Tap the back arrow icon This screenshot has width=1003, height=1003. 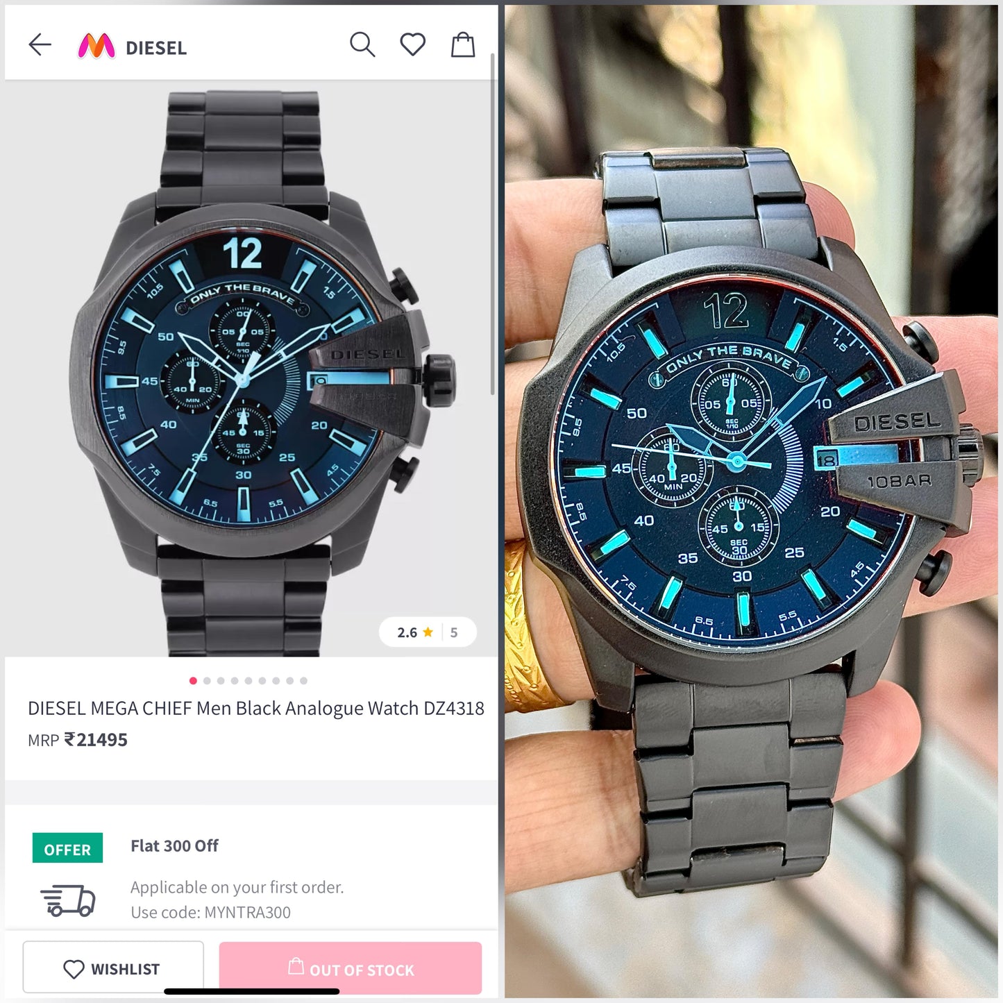pyautogui.click(x=40, y=45)
